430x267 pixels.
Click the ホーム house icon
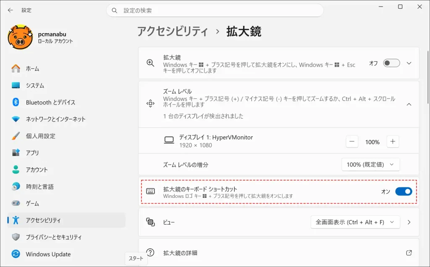(16, 68)
